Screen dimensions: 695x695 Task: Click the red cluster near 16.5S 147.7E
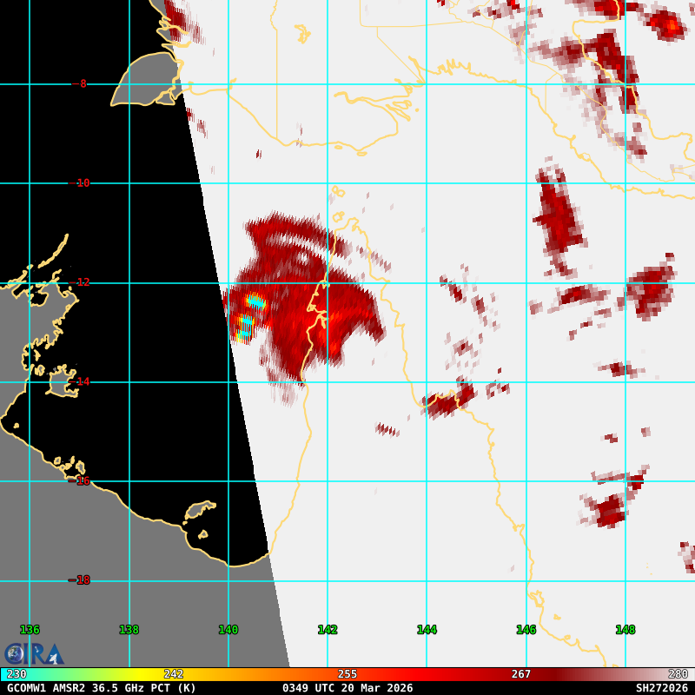(611, 508)
